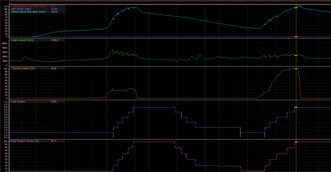Click the divider between gear position and gear sensor graphs
Image resolution: width=331 pixels, height=172 pixels.
165,139
